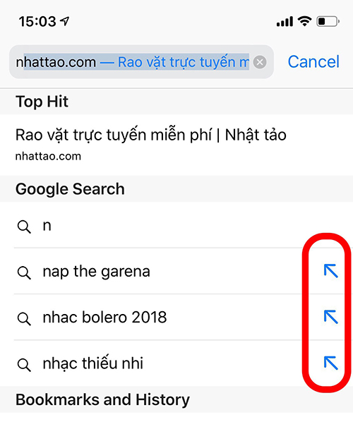353x422 pixels.
Task: Tap the battery icon in status bar
Action: [x=328, y=21]
